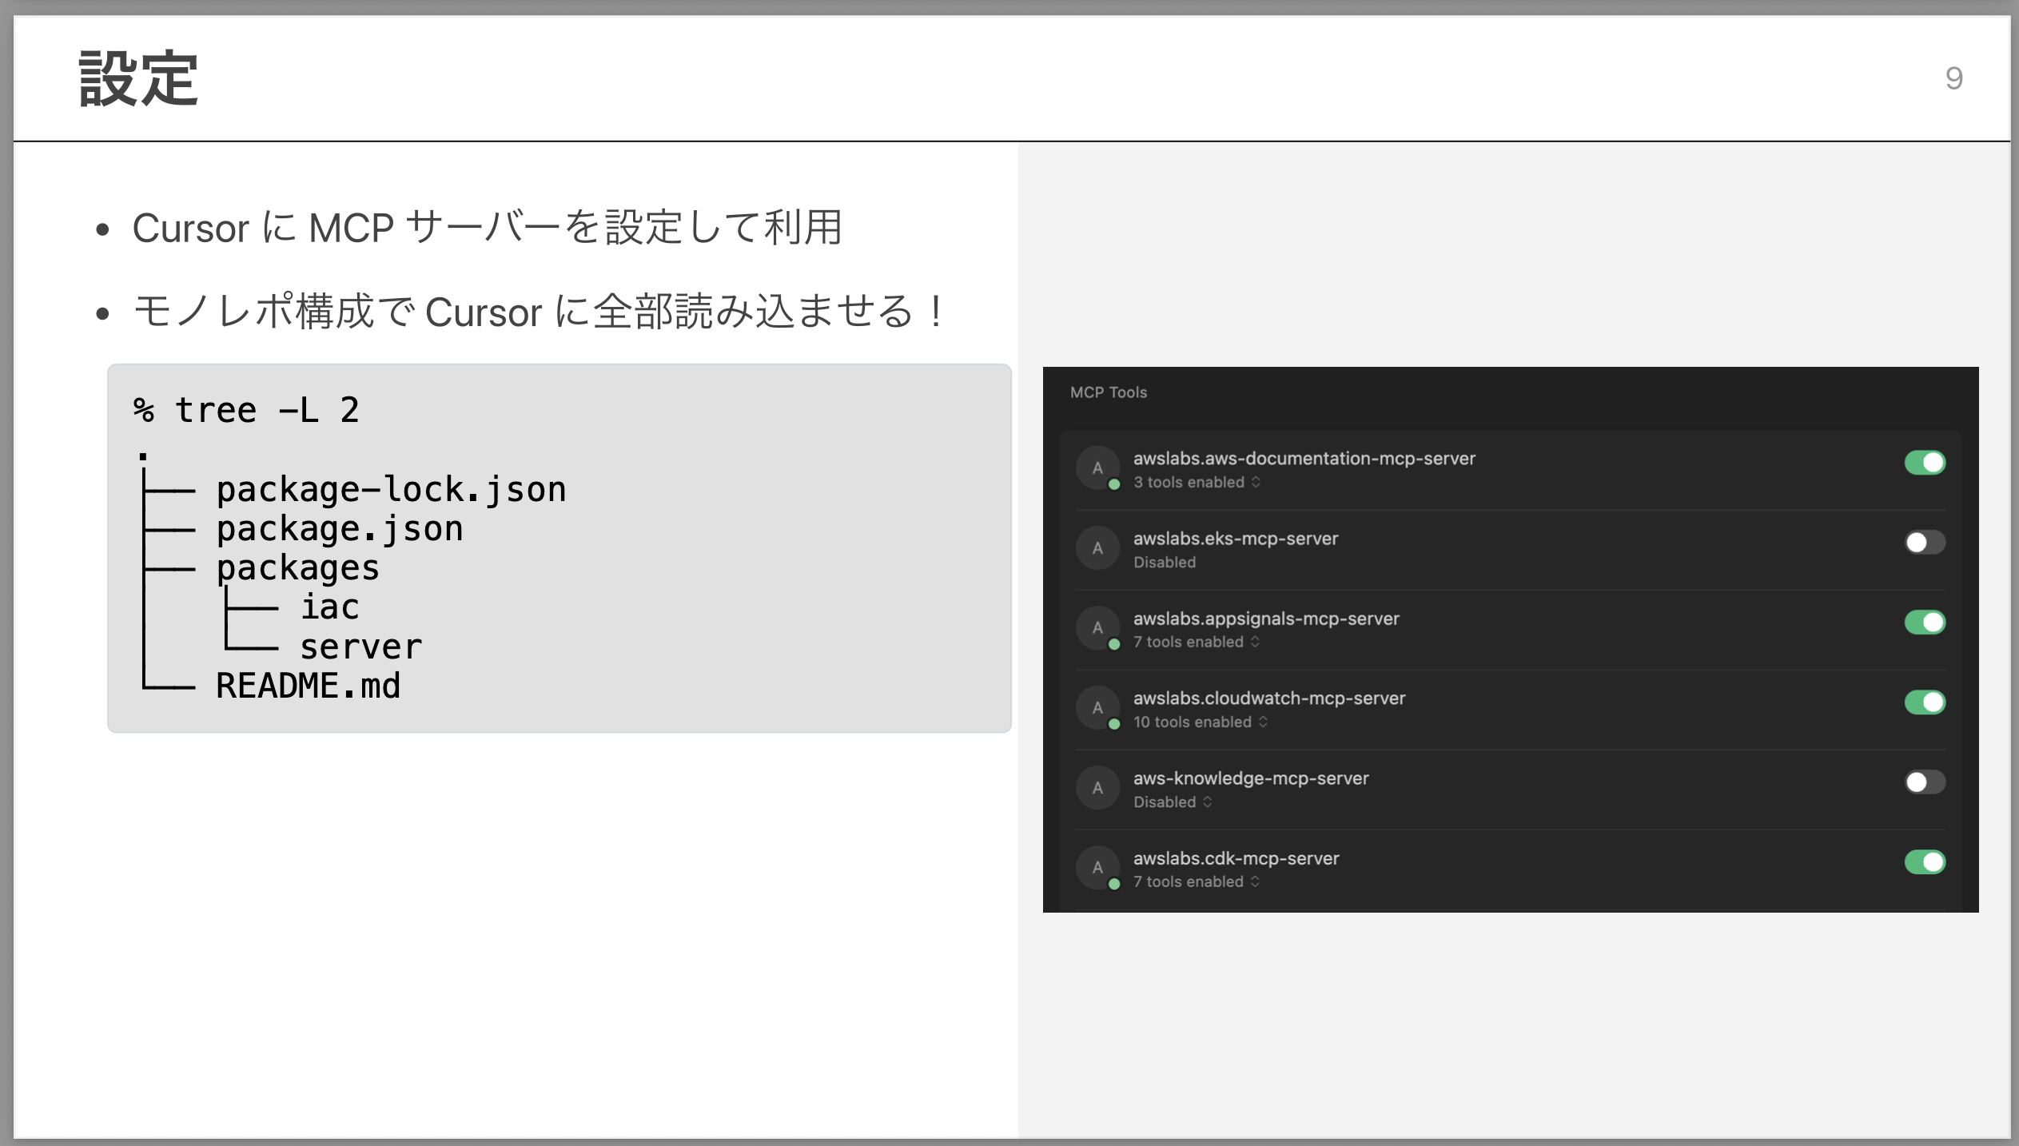Image resolution: width=2019 pixels, height=1146 pixels.
Task: Click the slide page number 9
Action: [x=1953, y=78]
